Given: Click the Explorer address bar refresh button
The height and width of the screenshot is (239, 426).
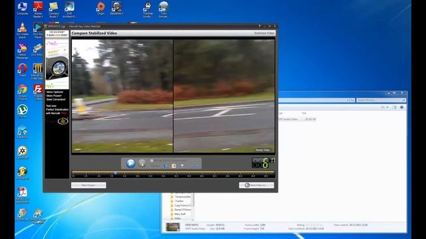Looking at the screenshot, I should click(352, 100).
